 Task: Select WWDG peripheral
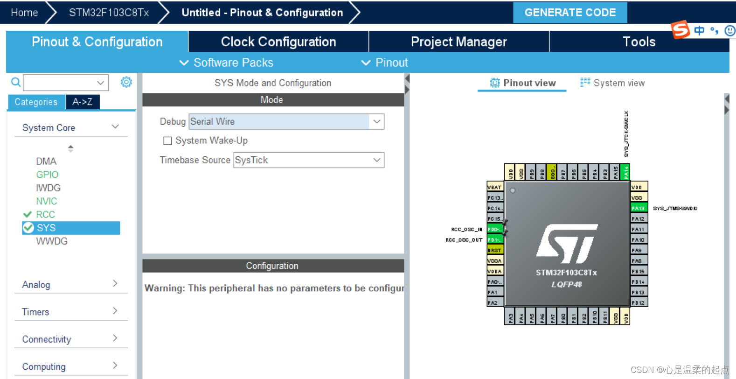(52, 241)
